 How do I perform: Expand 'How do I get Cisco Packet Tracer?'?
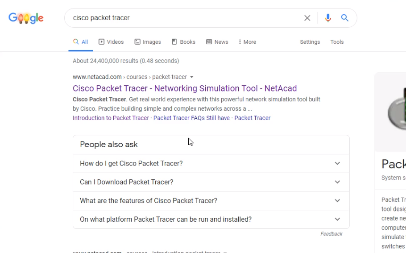pos(211,163)
